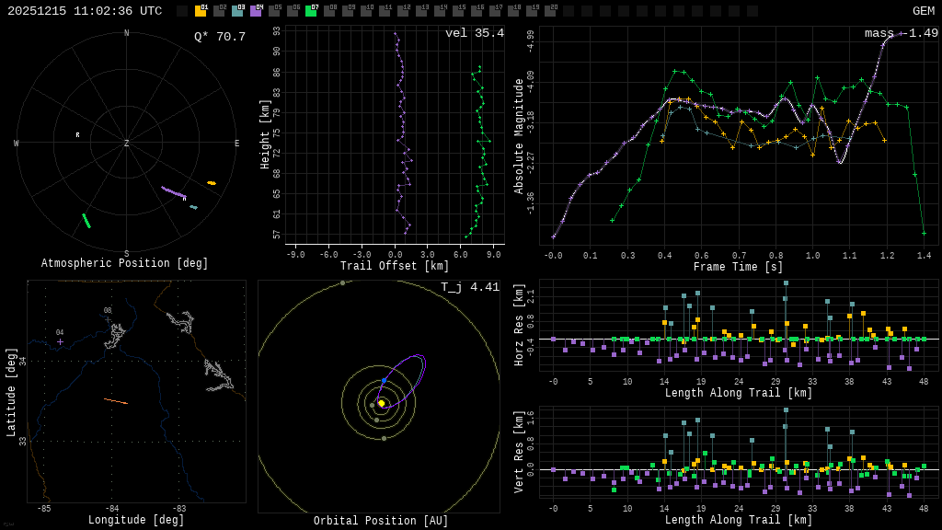The width and height of the screenshot is (942, 530).
Task: Click the green meteor trail in sky plot
Action: point(86,221)
